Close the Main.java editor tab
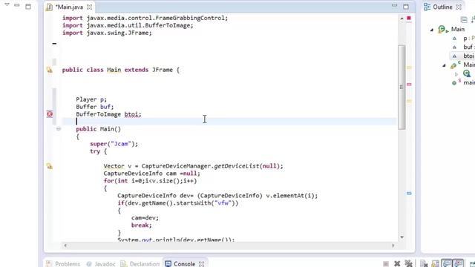The image size is (475, 267). coord(89,7)
